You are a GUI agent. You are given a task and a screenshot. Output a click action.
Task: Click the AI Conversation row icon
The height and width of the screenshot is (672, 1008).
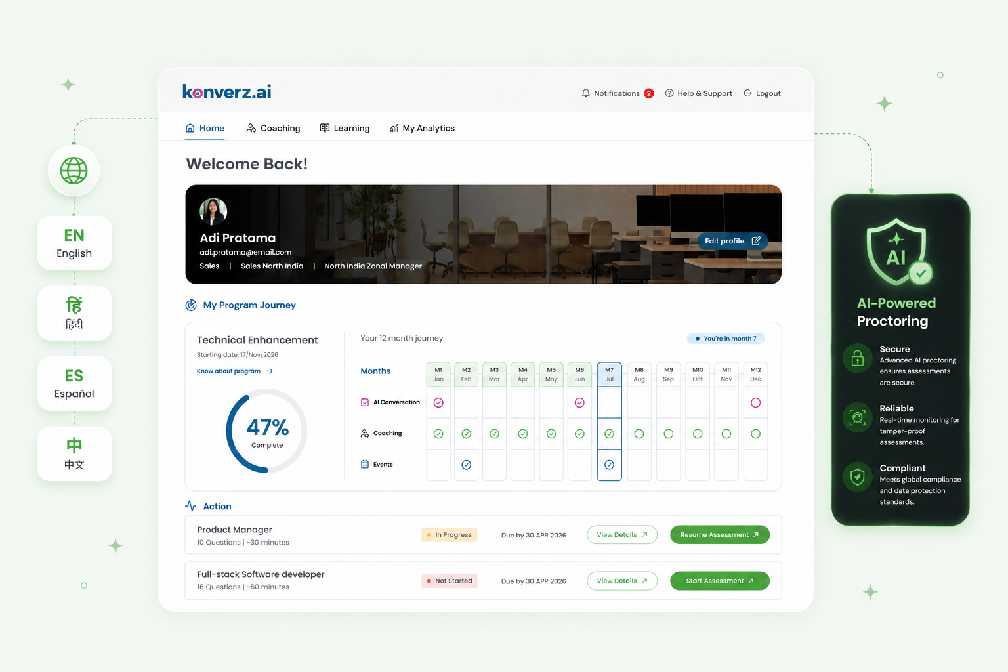point(365,402)
